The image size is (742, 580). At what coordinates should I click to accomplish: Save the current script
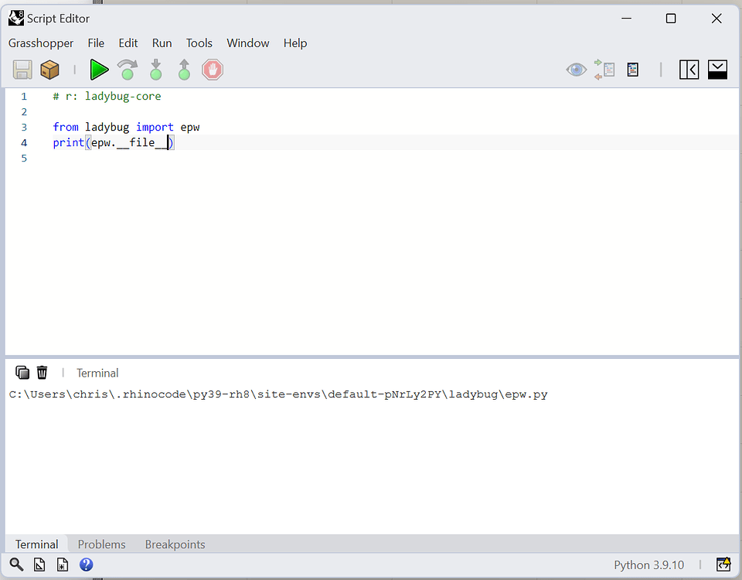pyautogui.click(x=22, y=70)
